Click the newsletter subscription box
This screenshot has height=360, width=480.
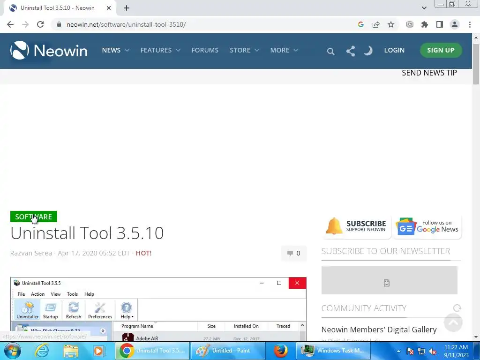pos(389,280)
